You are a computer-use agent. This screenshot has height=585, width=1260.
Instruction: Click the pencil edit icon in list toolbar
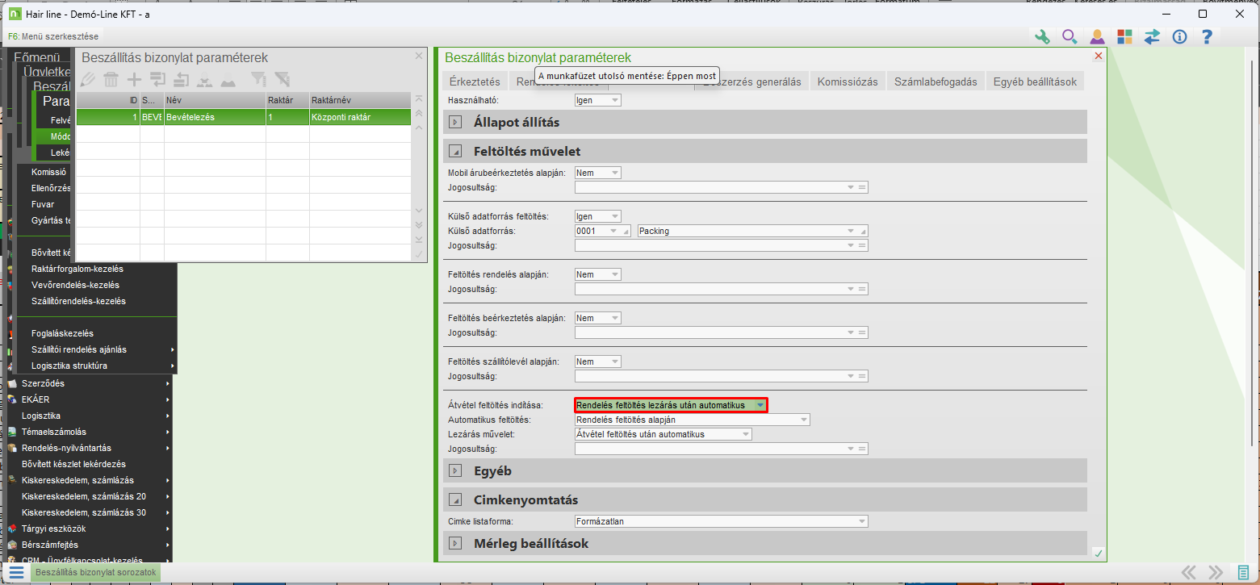pos(88,78)
